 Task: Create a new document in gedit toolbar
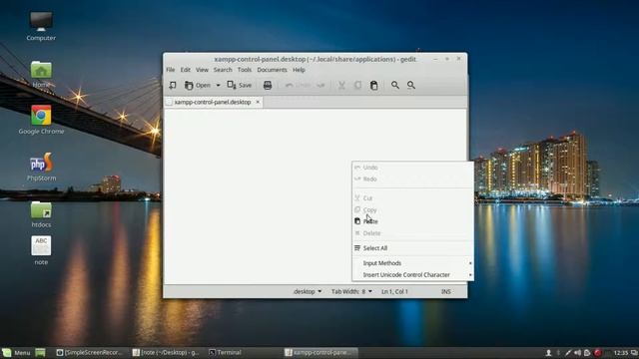pos(173,85)
